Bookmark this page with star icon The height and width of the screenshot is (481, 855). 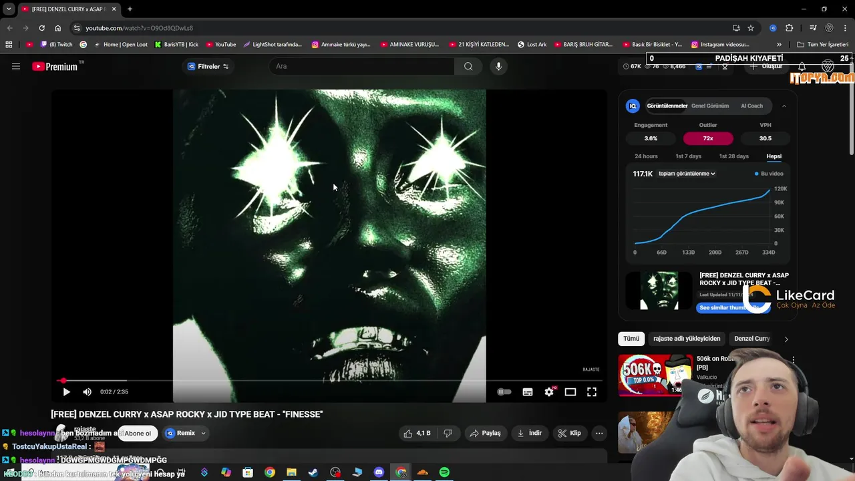tap(751, 28)
